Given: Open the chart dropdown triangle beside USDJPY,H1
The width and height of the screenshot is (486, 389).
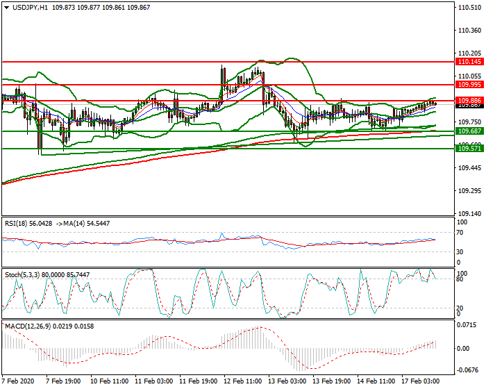Looking at the screenshot, I should click(x=7, y=8).
